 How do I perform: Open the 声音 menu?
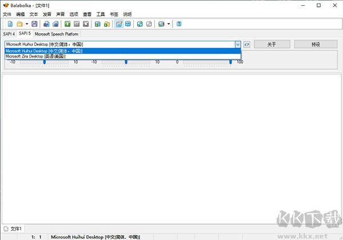(x=61, y=14)
